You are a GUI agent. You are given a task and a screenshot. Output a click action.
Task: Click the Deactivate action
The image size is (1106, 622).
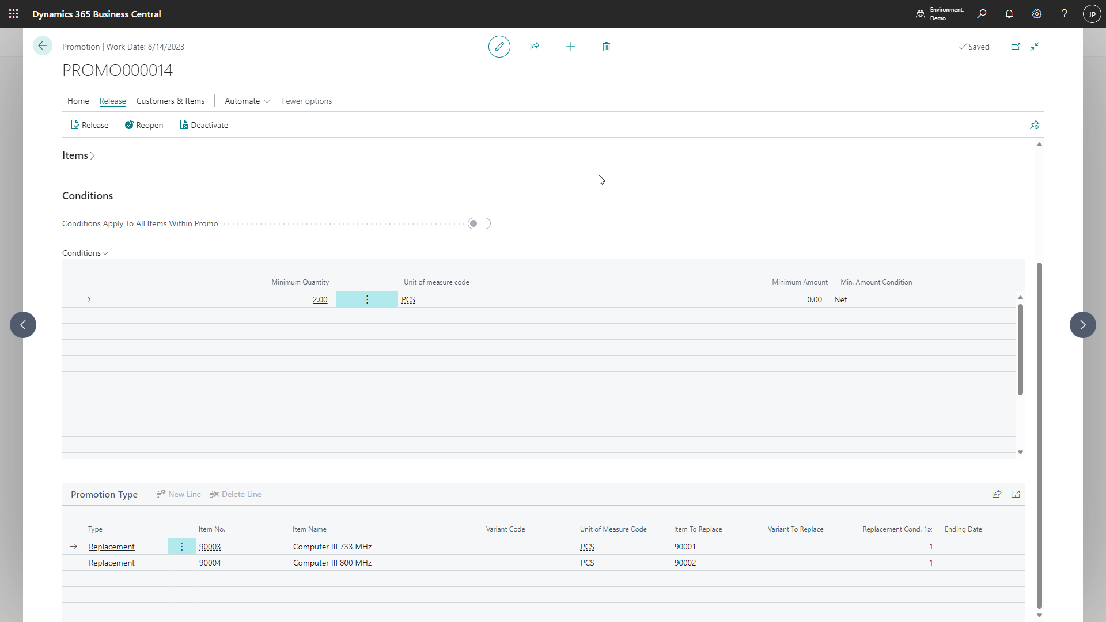tap(204, 125)
